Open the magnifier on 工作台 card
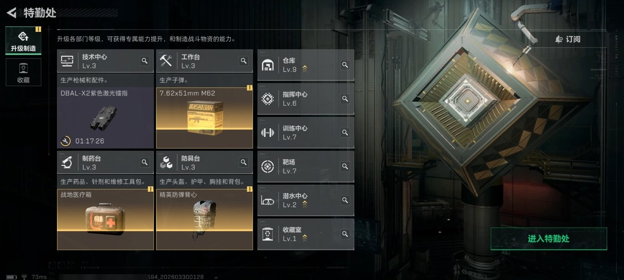This screenshot has width=624, height=280. click(244, 61)
